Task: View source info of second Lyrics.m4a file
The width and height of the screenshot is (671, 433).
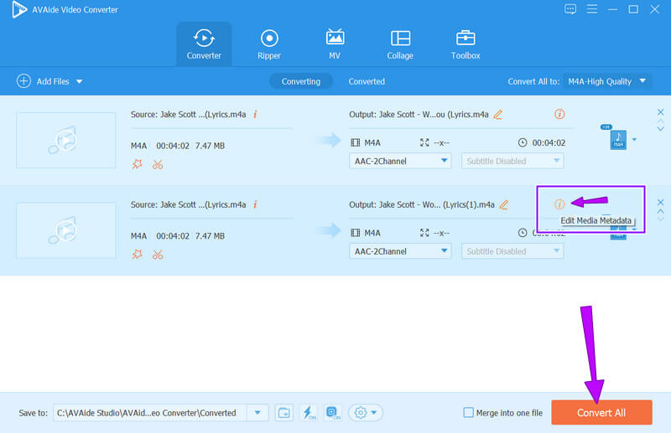Action: tap(255, 204)
